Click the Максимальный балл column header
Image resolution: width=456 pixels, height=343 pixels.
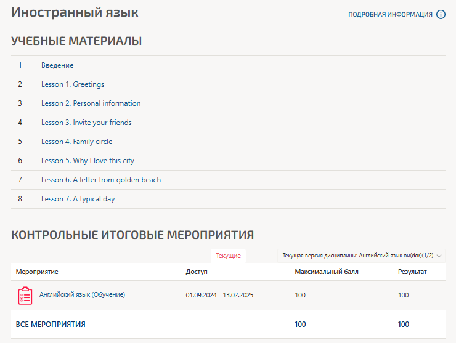point(327,272)
